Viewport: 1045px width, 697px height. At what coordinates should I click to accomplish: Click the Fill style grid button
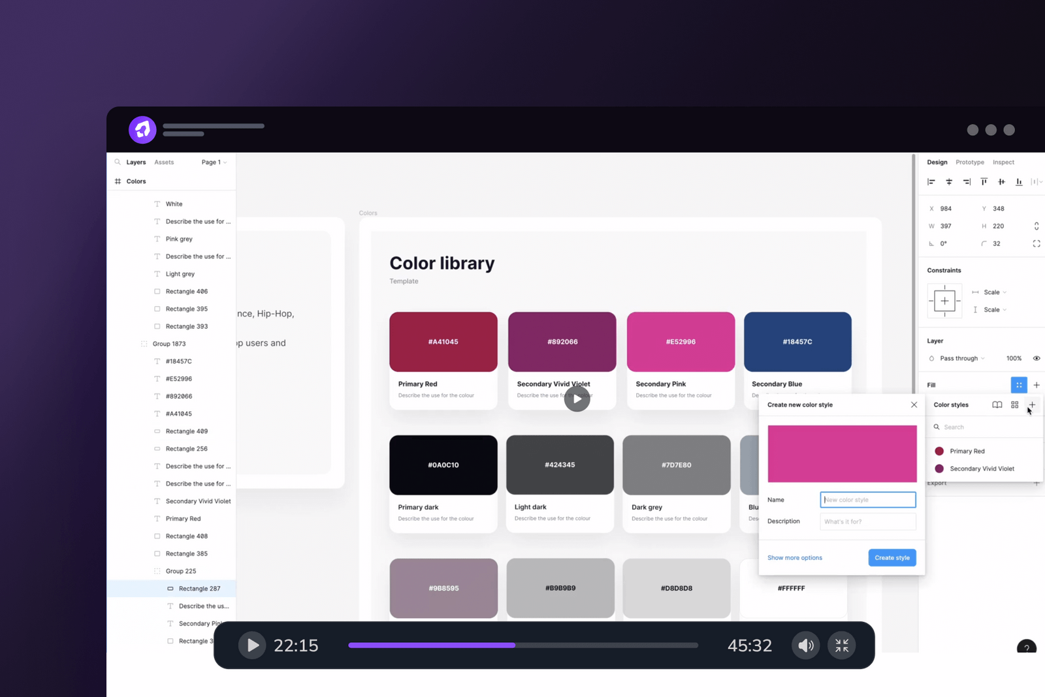[x=1019, y=385]
